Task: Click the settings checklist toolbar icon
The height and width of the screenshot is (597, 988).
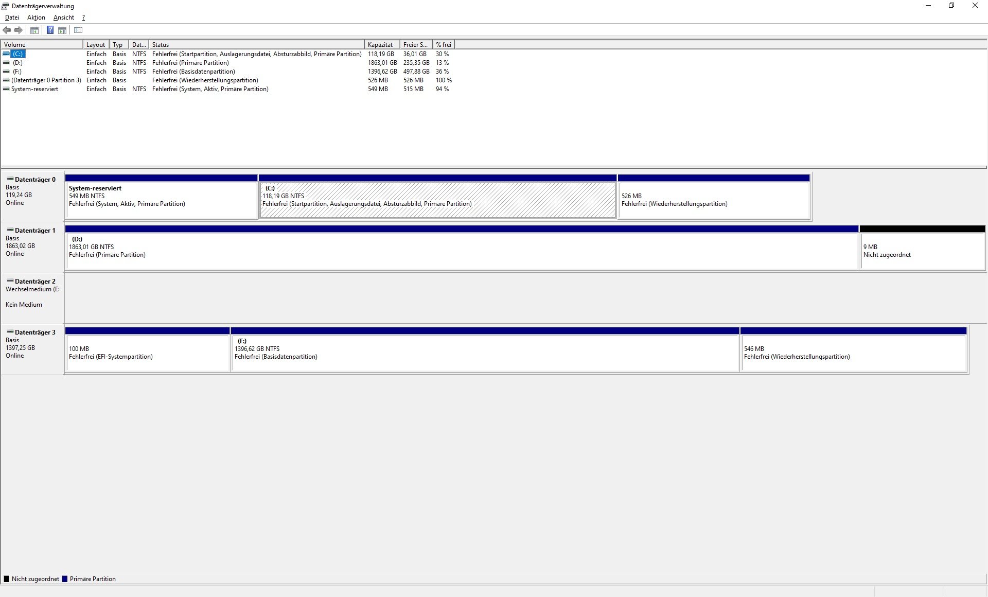Action: (78, 30)
